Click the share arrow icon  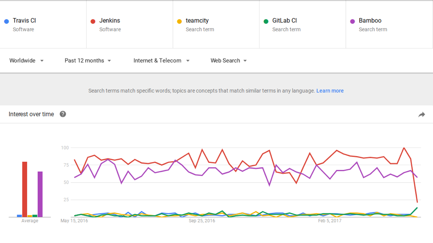pyautogui.click(x=421, y=114)
